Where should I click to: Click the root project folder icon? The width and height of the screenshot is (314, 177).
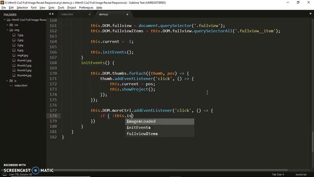8,20
